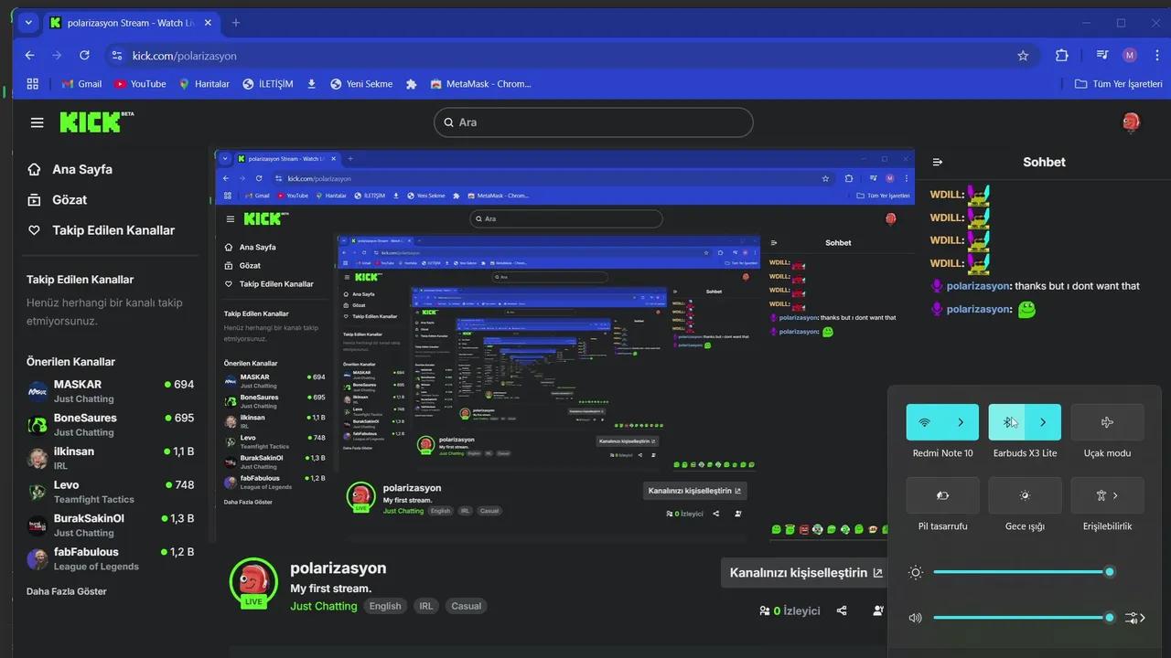Show more channels with Daha Fazla Göster

coord(67,591)
